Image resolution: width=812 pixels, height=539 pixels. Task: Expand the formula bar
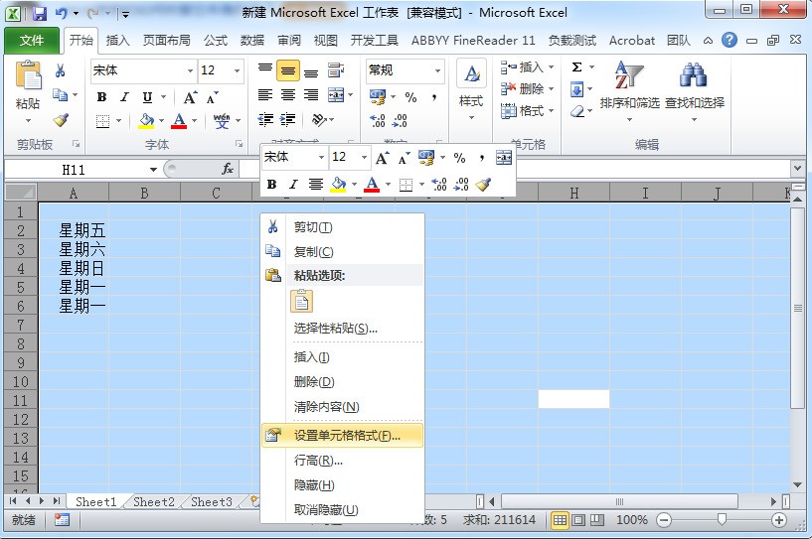tap(797, 168)
